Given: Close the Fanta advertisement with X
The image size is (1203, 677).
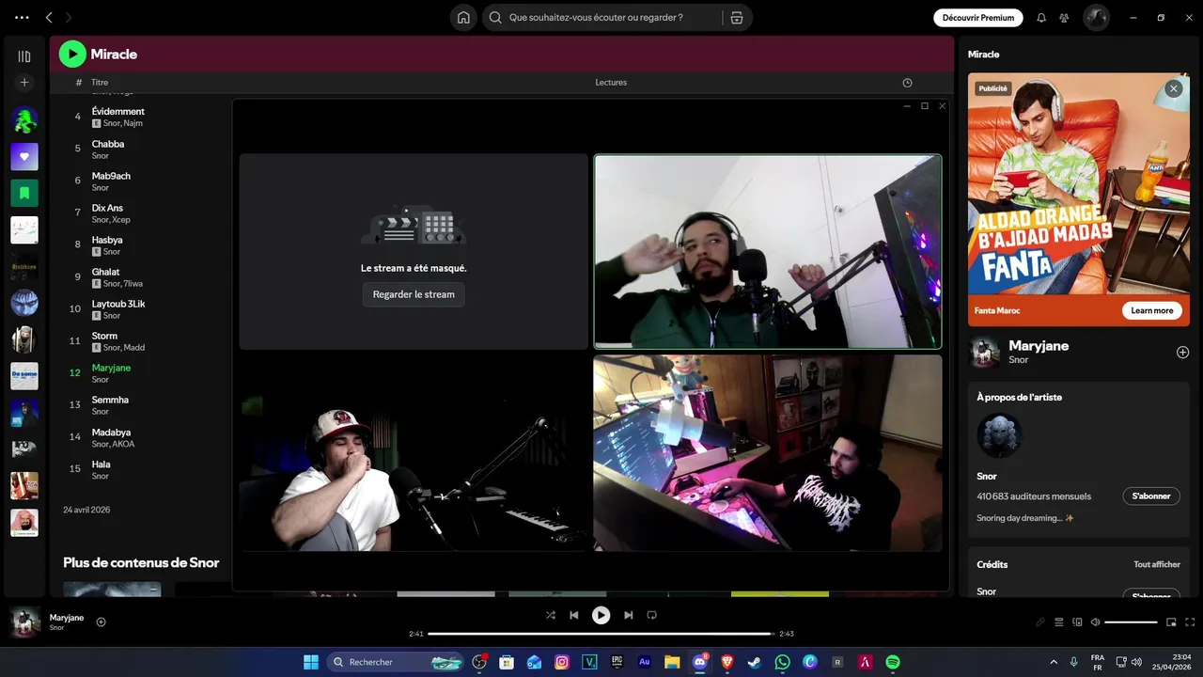Looking at the screenshot, I should (x=1173, y=88).
